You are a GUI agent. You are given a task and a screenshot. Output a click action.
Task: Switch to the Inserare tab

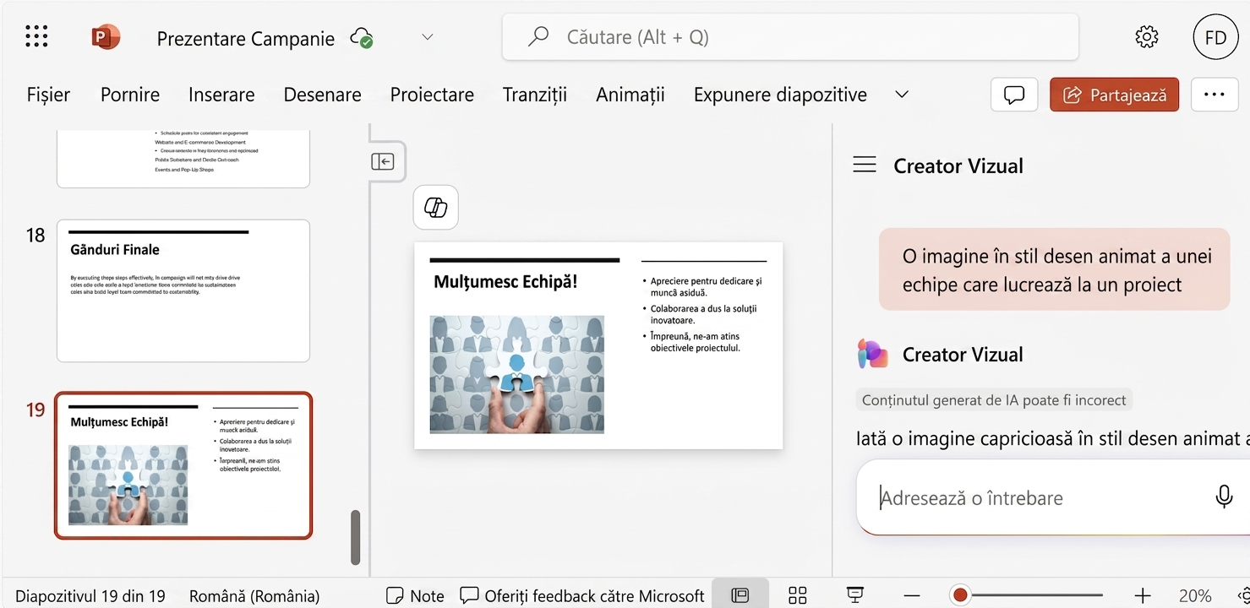coord(221,95)
